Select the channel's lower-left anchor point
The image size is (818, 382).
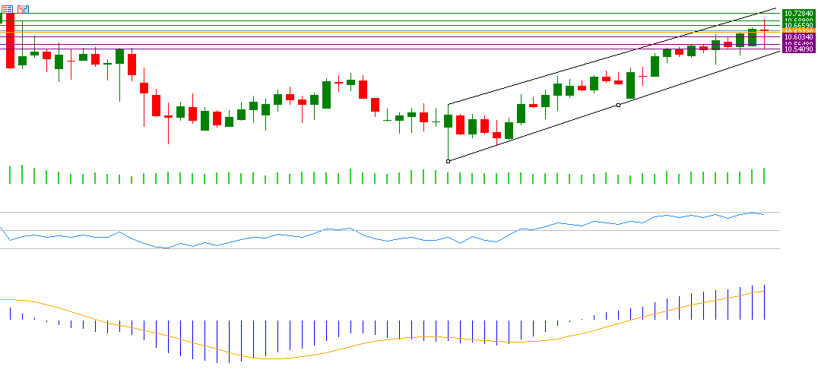click(x=448, y=161)
